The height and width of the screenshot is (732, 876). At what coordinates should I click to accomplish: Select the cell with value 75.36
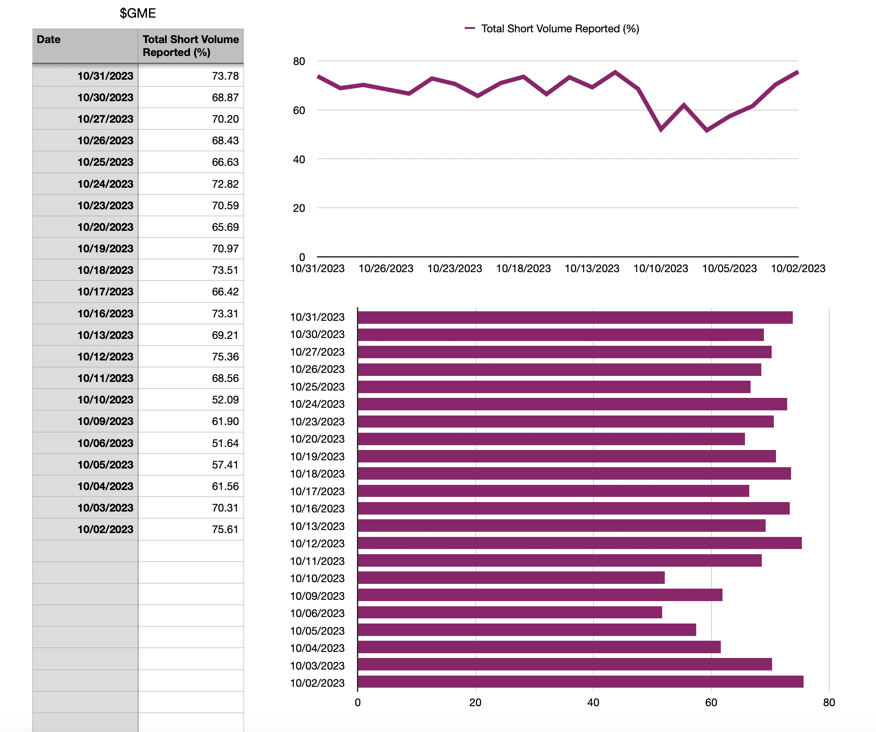tap(191, 357)
